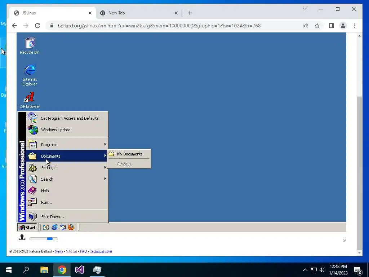This screenshot has width=369, height=277.
Task: Click the bellard.org address bar
Action: pyautogui.click(x=159, y=26)
